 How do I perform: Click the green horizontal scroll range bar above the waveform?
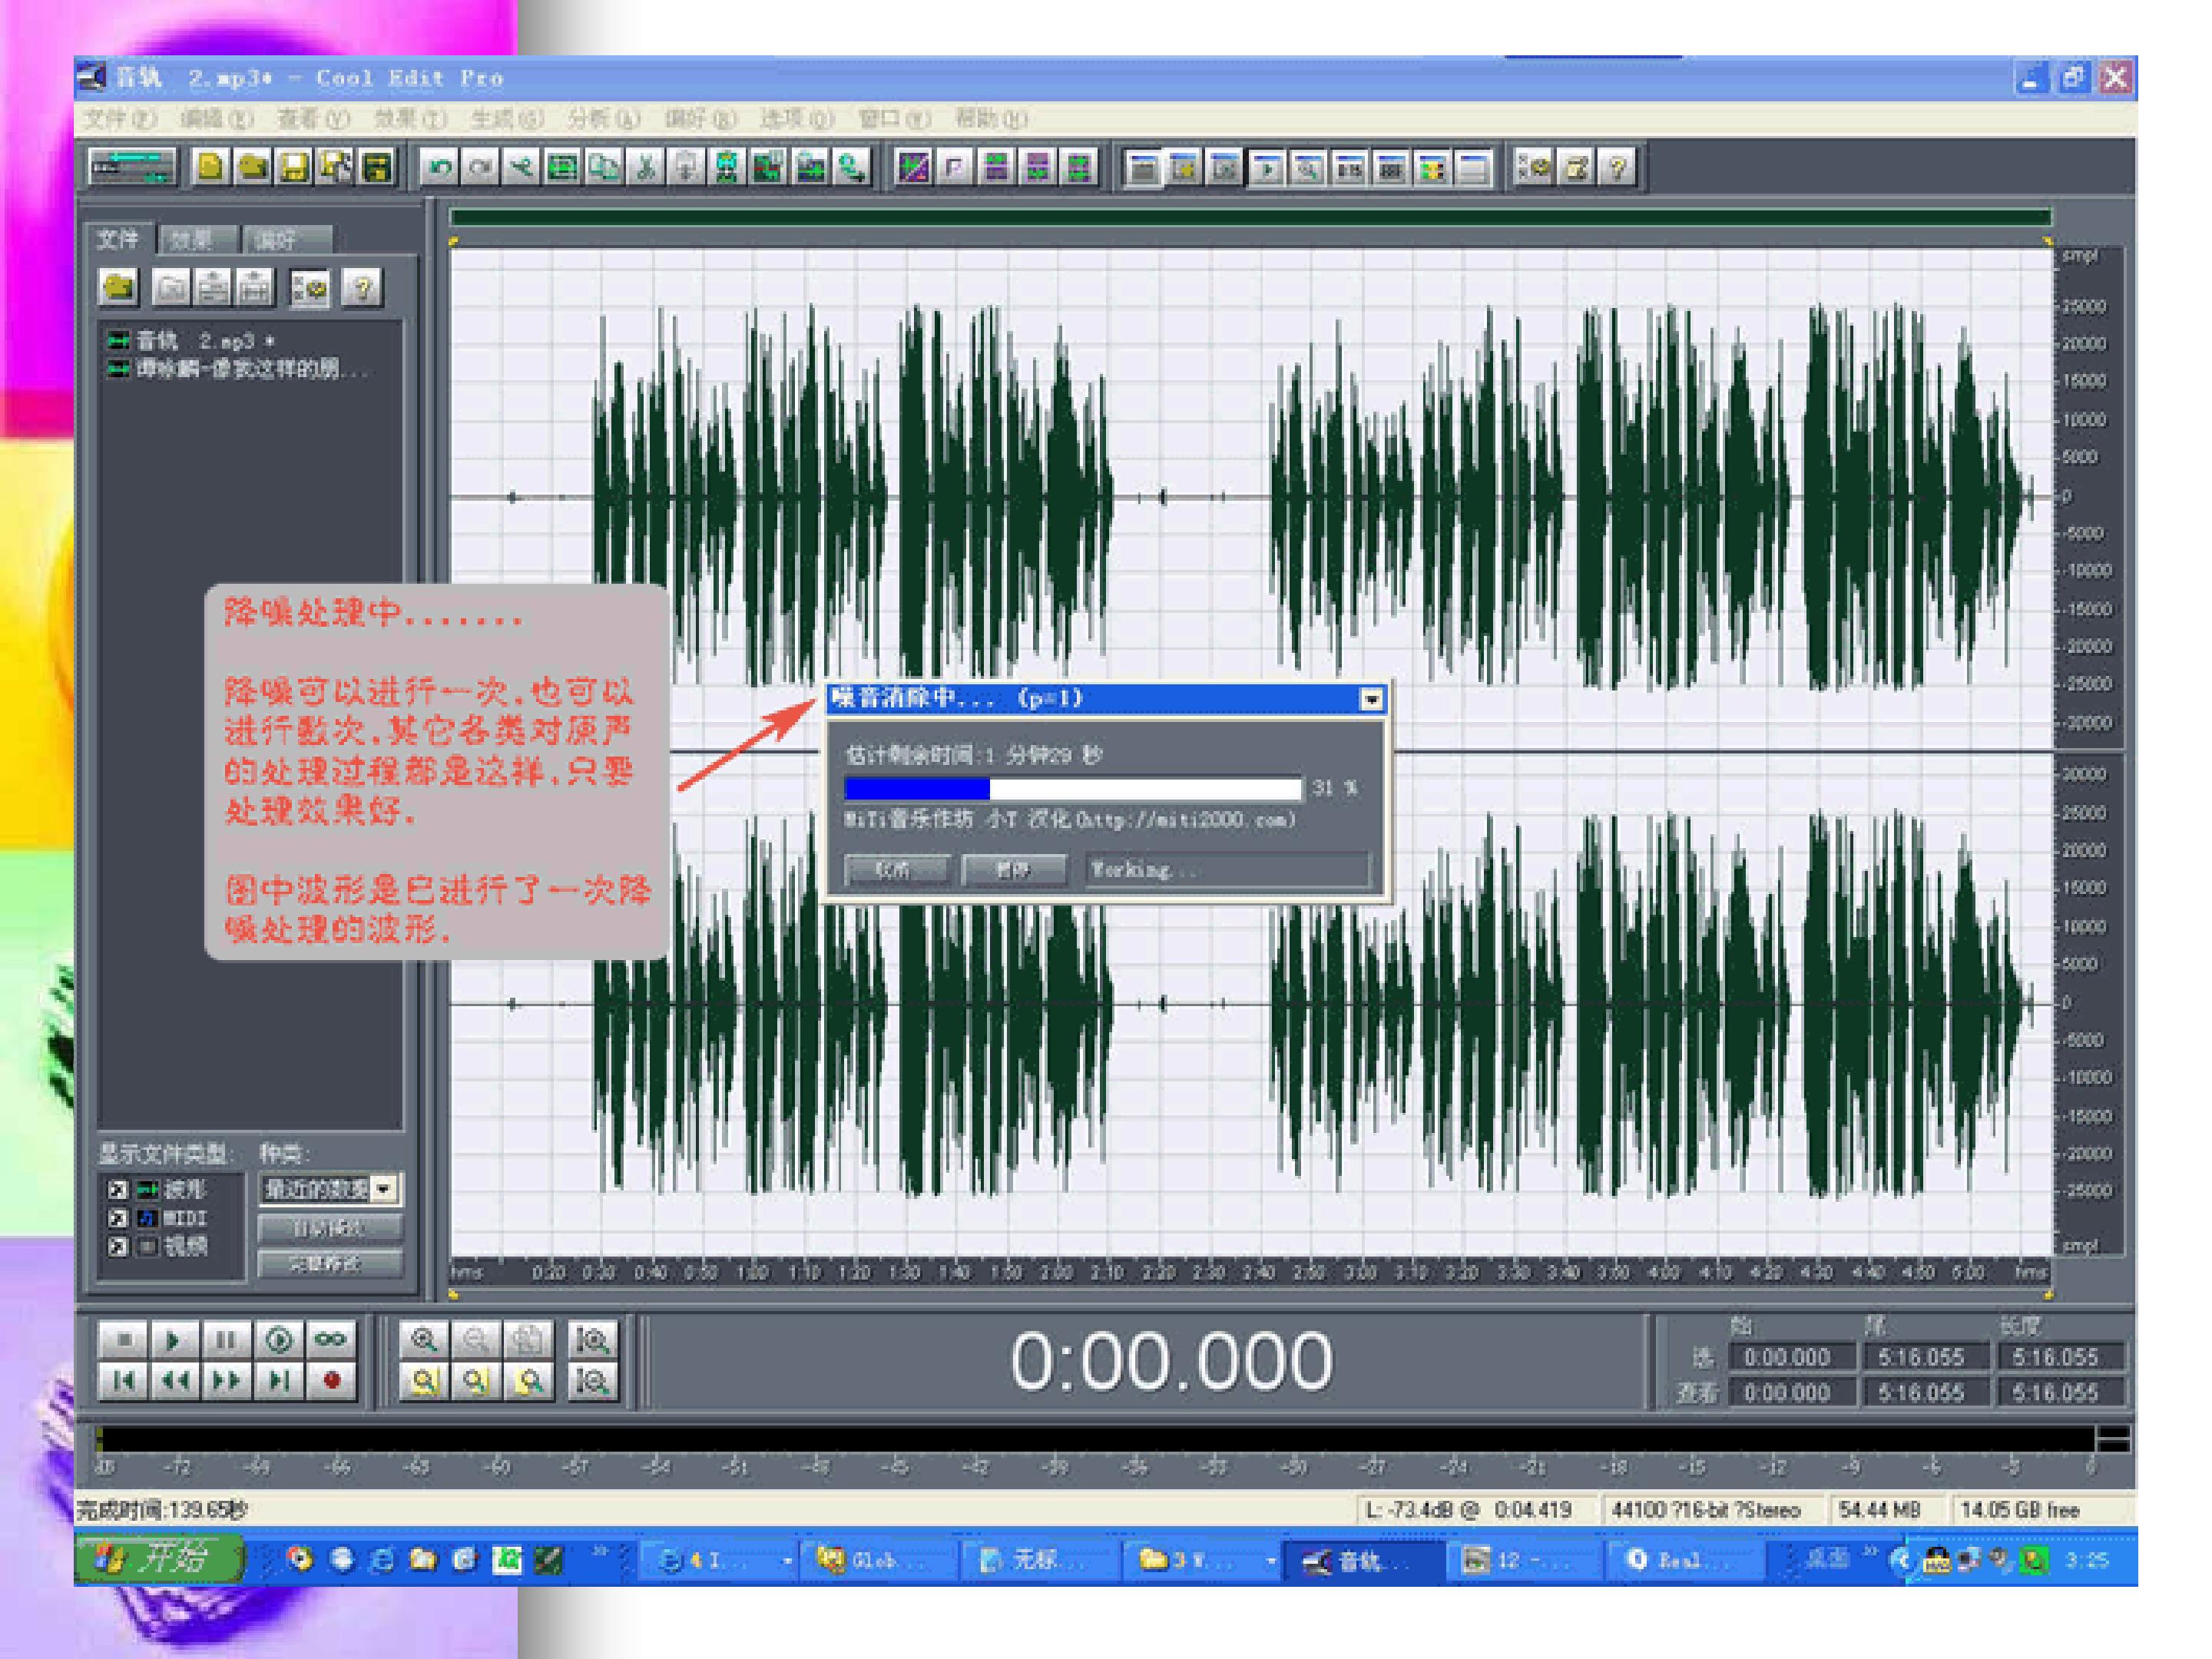click(x=1250, y=216)
